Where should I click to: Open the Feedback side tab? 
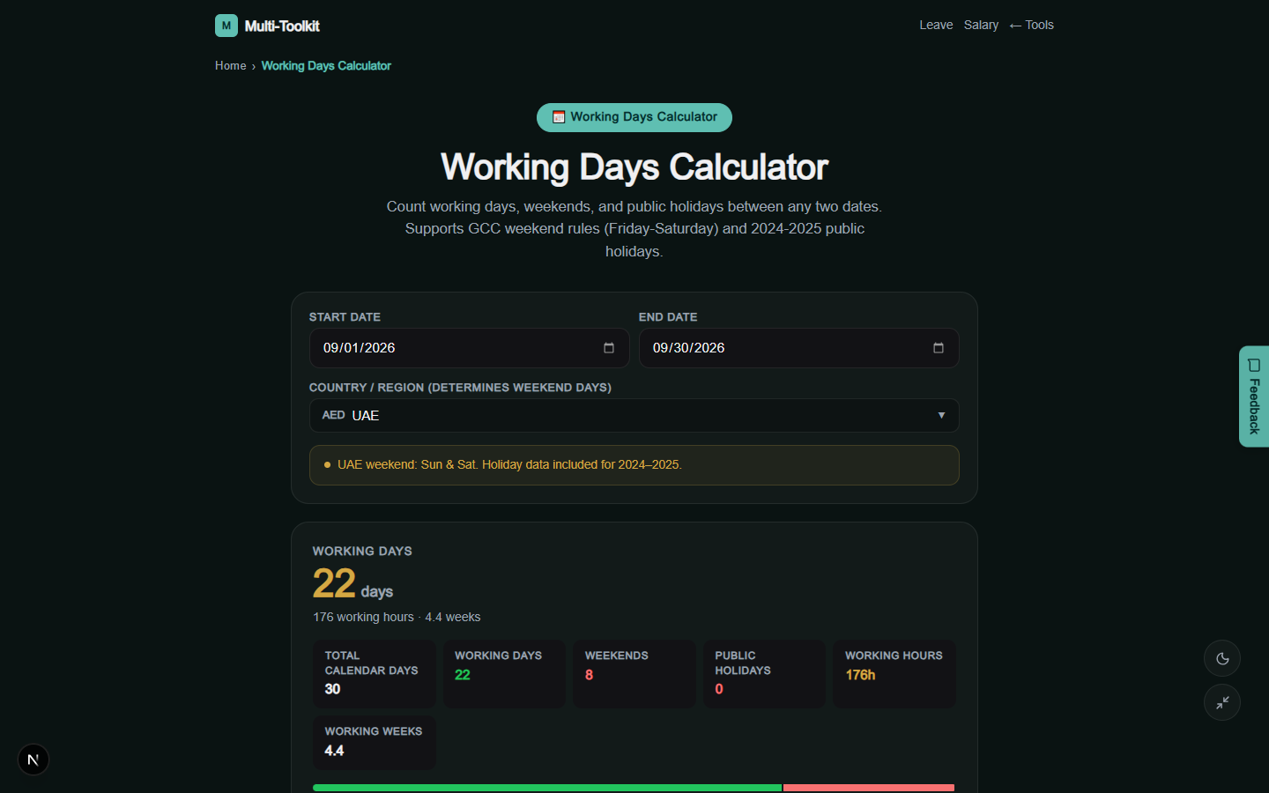(1254, 396)
